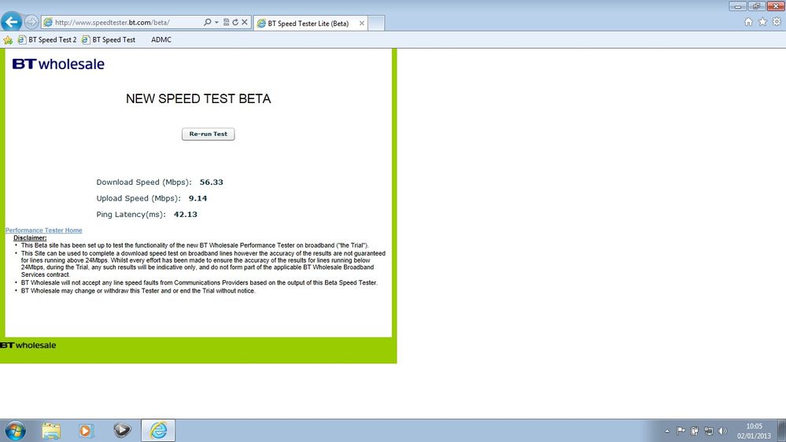786x442 pixels.
Task: Open the Action Center flag icon
Action: tap(681, 430)
